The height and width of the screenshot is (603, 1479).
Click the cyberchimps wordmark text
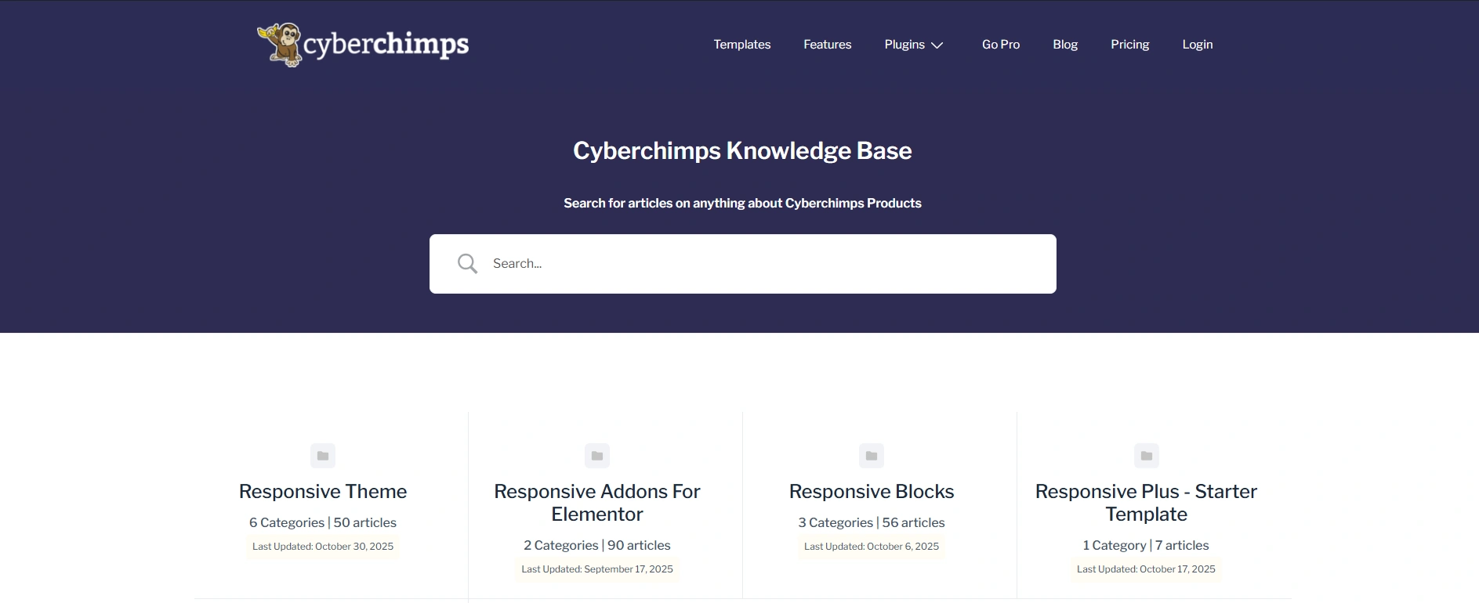(x=386, y=45)
